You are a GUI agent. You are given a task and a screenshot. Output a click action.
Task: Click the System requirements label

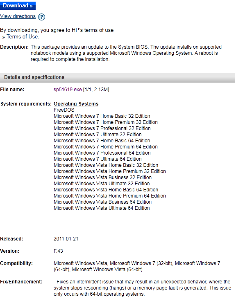pyautogui.click(x=26, y=104)
